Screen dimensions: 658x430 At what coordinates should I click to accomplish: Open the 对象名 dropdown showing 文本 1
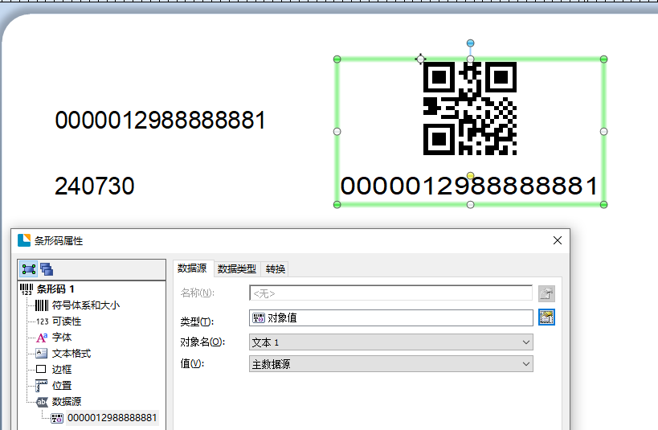[x=390, y=342]
